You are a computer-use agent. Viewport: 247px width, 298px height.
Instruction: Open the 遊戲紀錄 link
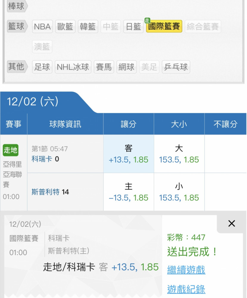click(186, 289)
